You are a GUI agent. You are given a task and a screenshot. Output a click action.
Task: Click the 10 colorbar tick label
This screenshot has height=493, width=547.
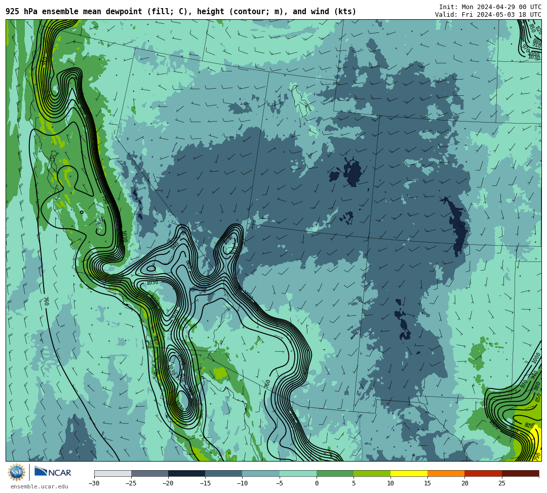click(x=390, y=483)
